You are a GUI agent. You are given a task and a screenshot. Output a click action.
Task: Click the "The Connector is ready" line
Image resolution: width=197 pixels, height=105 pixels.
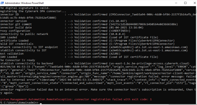point(18,60)
